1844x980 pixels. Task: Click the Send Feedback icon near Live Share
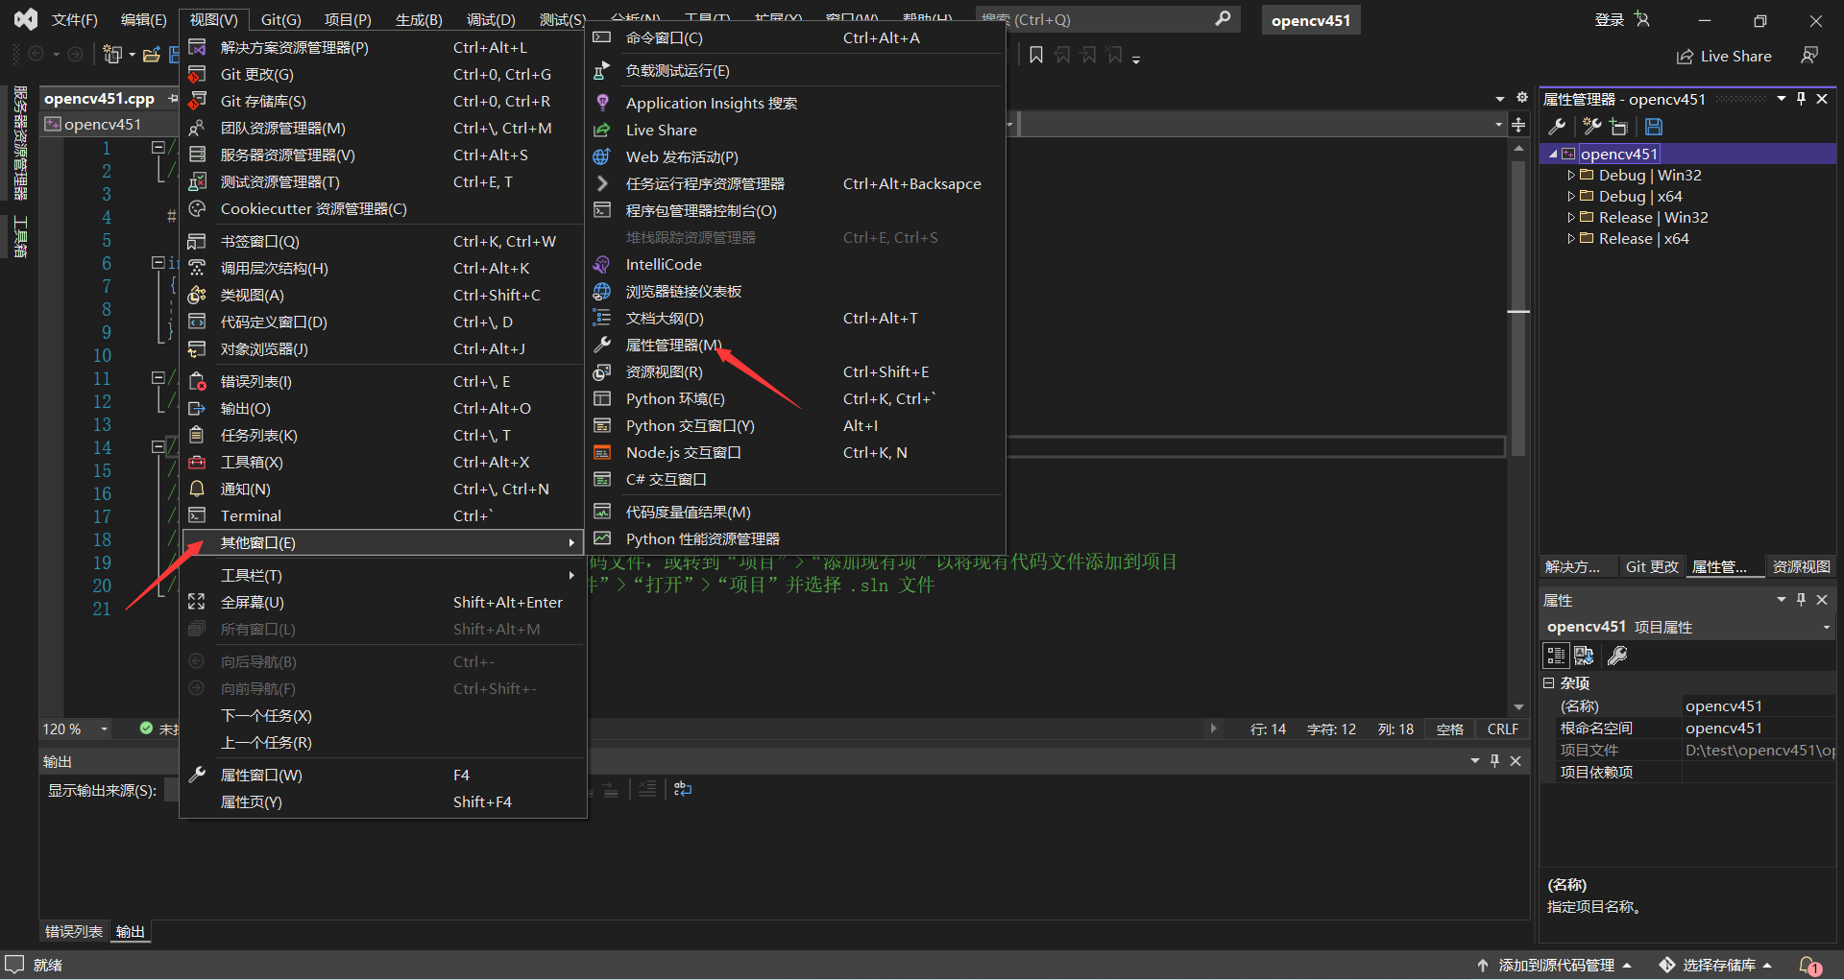[1809, 56]
